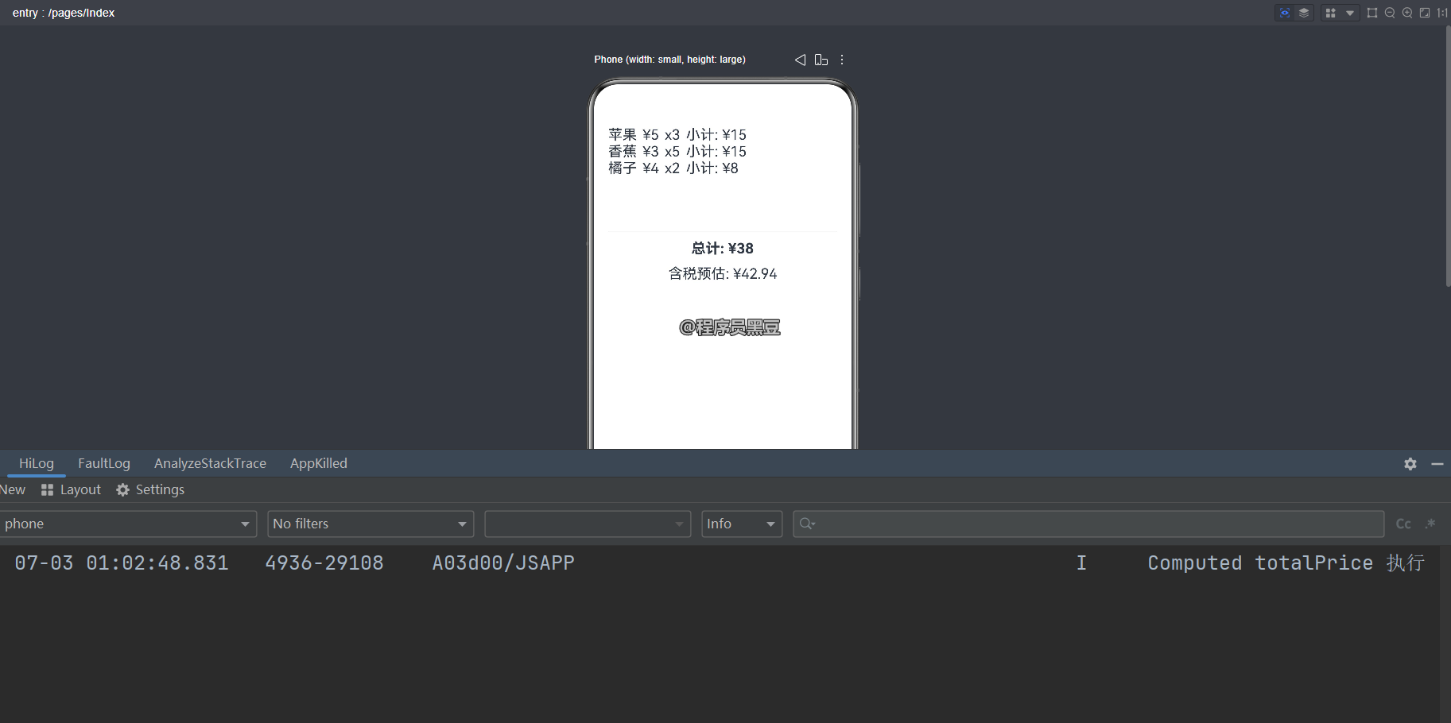The height and width of the screenshot is (723, 1451).
Task: Zoom in the previewer
Action: point(1407,13)
